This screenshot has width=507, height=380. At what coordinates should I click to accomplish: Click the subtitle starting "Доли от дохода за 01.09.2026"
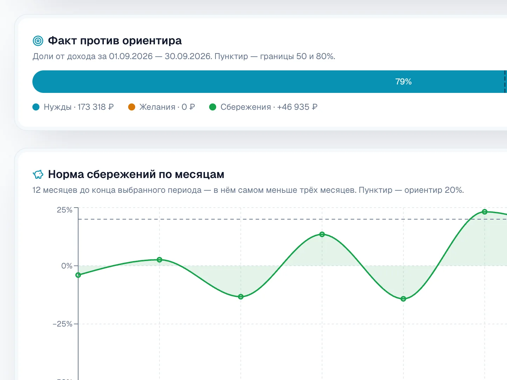(x=184, y=56)
